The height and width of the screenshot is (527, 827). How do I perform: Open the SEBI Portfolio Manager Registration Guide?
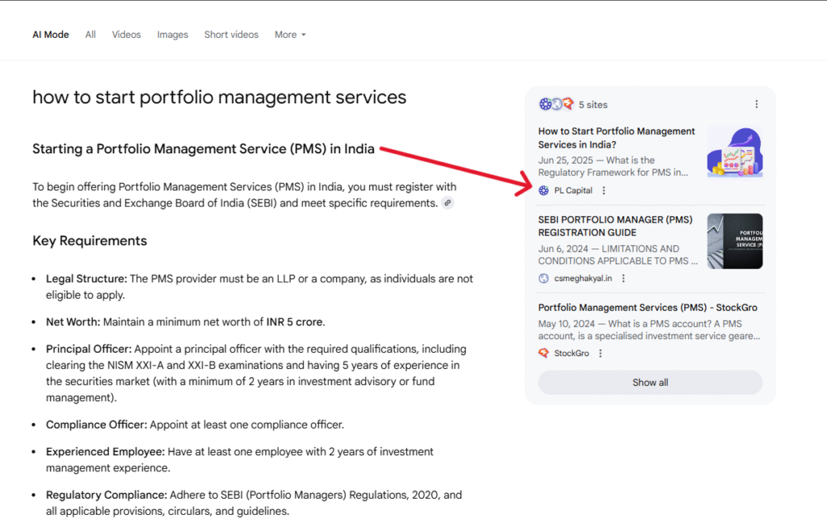(x=614, y=225)
